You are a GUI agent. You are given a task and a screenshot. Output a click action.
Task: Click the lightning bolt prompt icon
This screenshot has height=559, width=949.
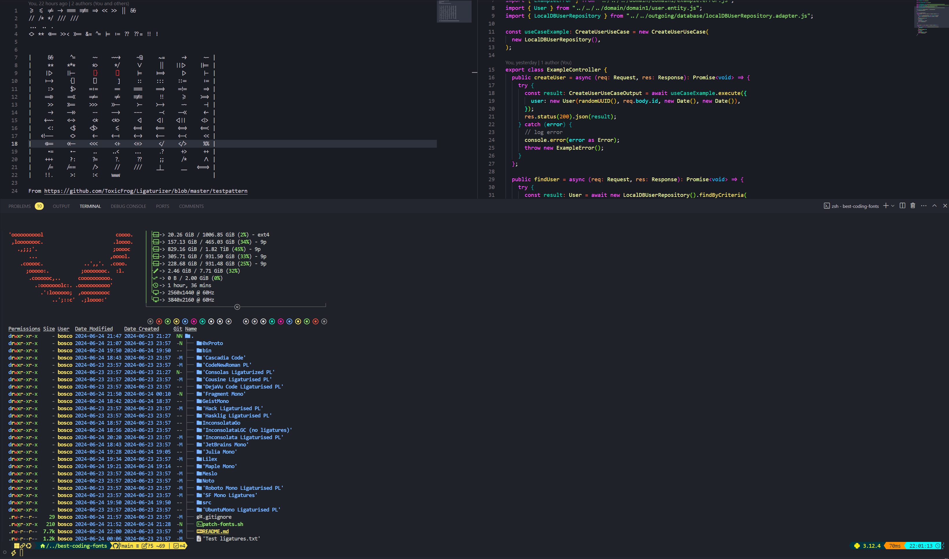tap(14, 553)
